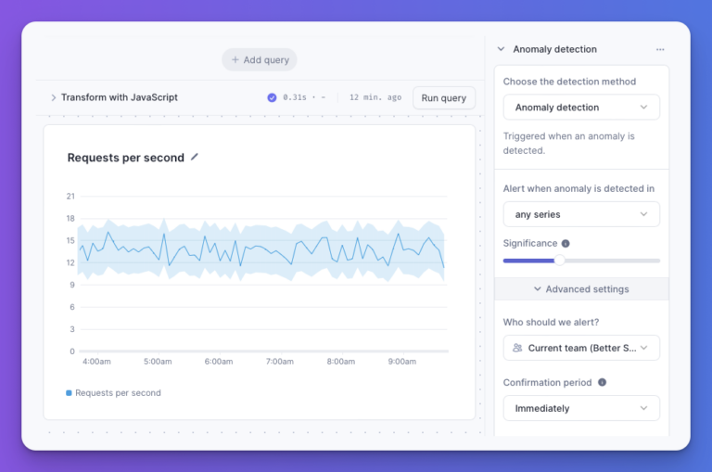Click the plus icon in Add query
Screen dimensions: 712x472
[x=235, y=59]
